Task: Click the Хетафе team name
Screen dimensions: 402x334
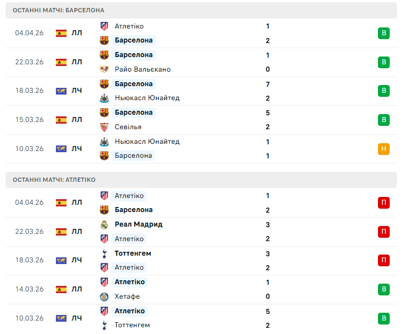Action: click(x=127, y=297)
